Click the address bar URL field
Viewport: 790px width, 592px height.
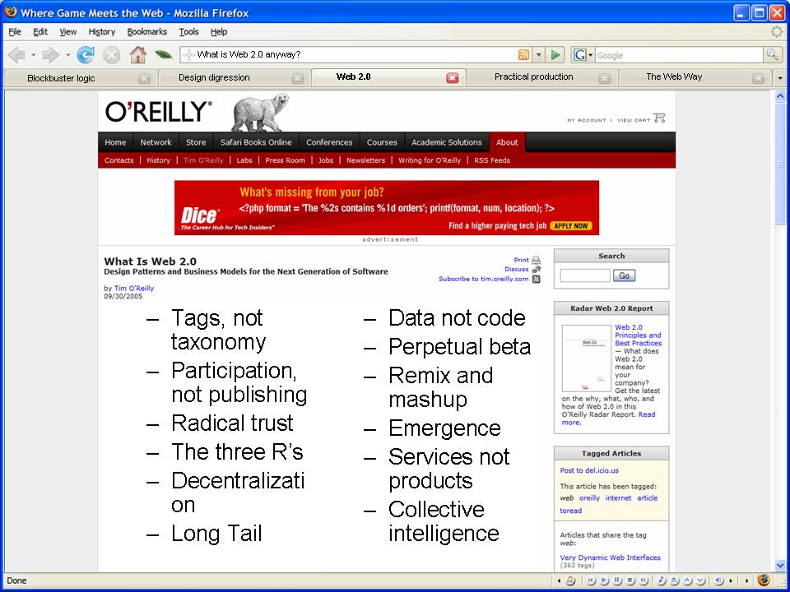[x=356, y=54]
